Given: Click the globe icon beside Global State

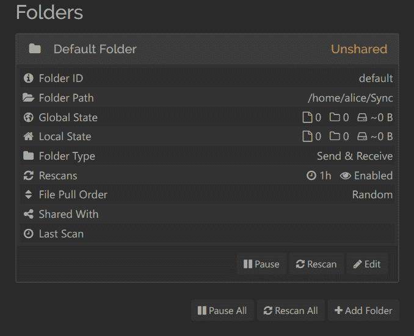Looking at the screenshot, I should 28,118.
